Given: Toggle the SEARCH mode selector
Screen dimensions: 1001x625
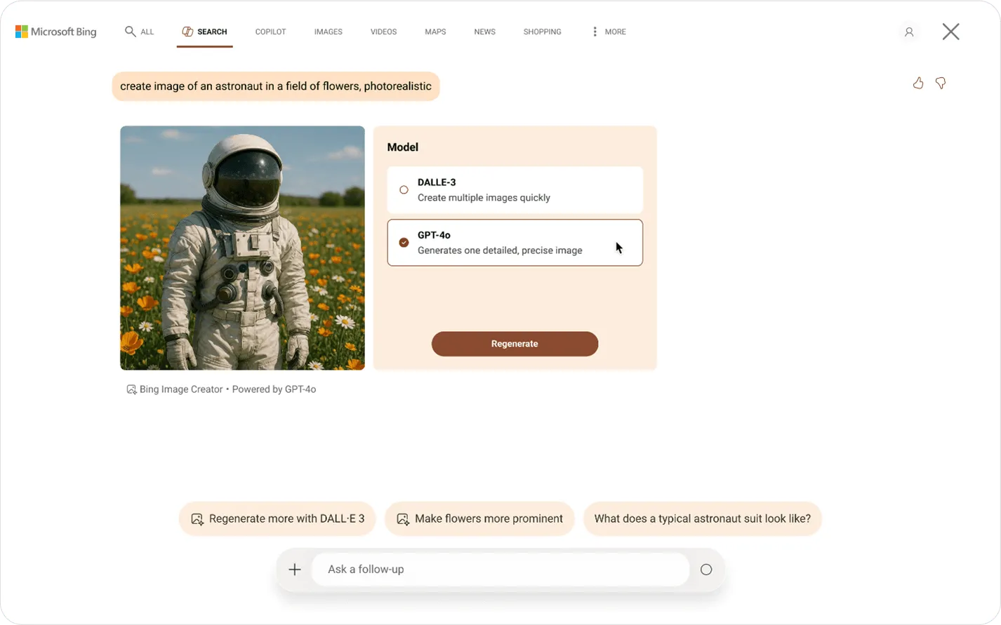Looking at the screenshot, I should pos(204,32).
